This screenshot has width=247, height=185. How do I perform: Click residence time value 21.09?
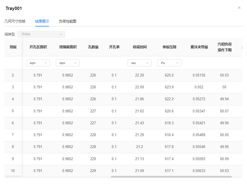(x=139, y=171)
